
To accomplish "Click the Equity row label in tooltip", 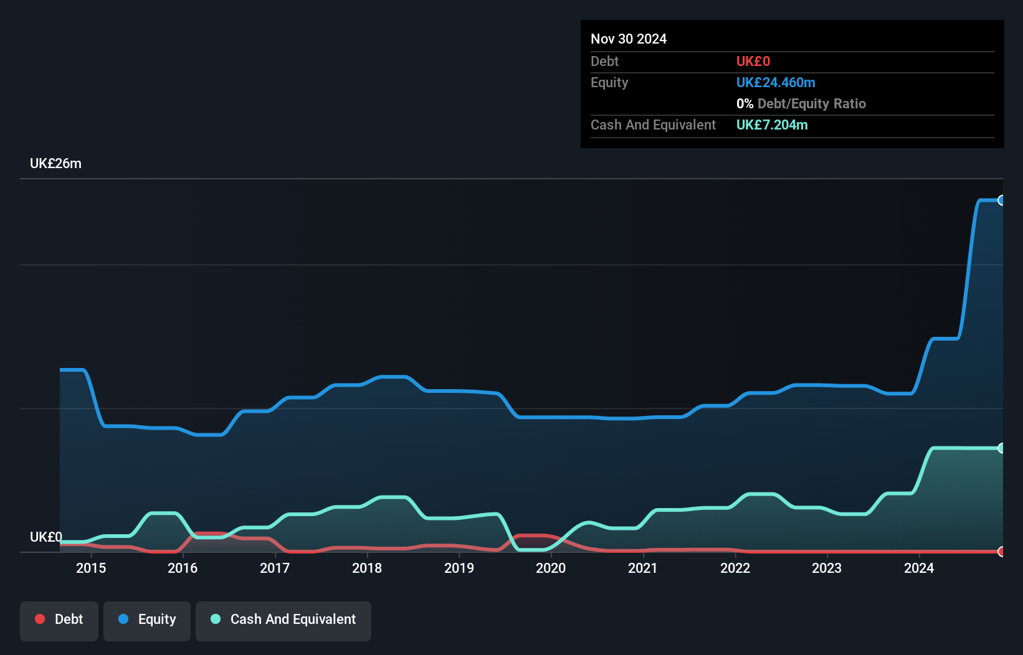I will (609, 82).
